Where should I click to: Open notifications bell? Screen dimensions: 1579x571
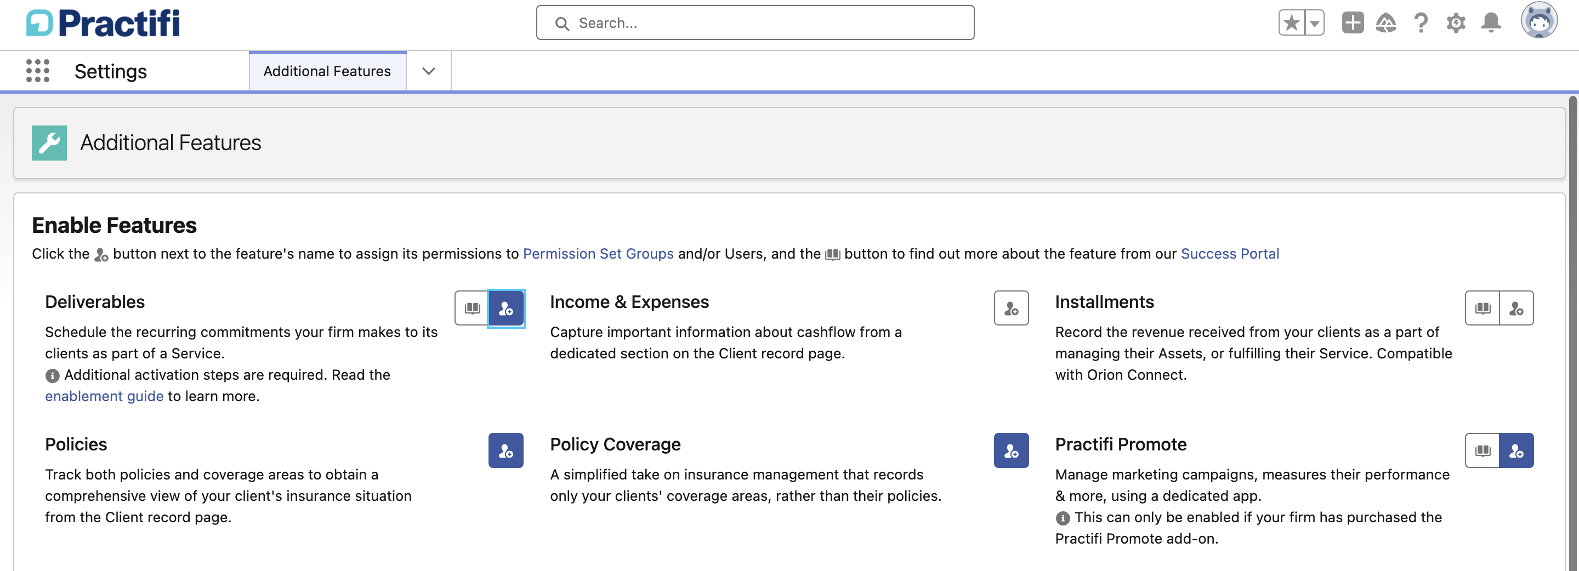tap(1491, 23)
